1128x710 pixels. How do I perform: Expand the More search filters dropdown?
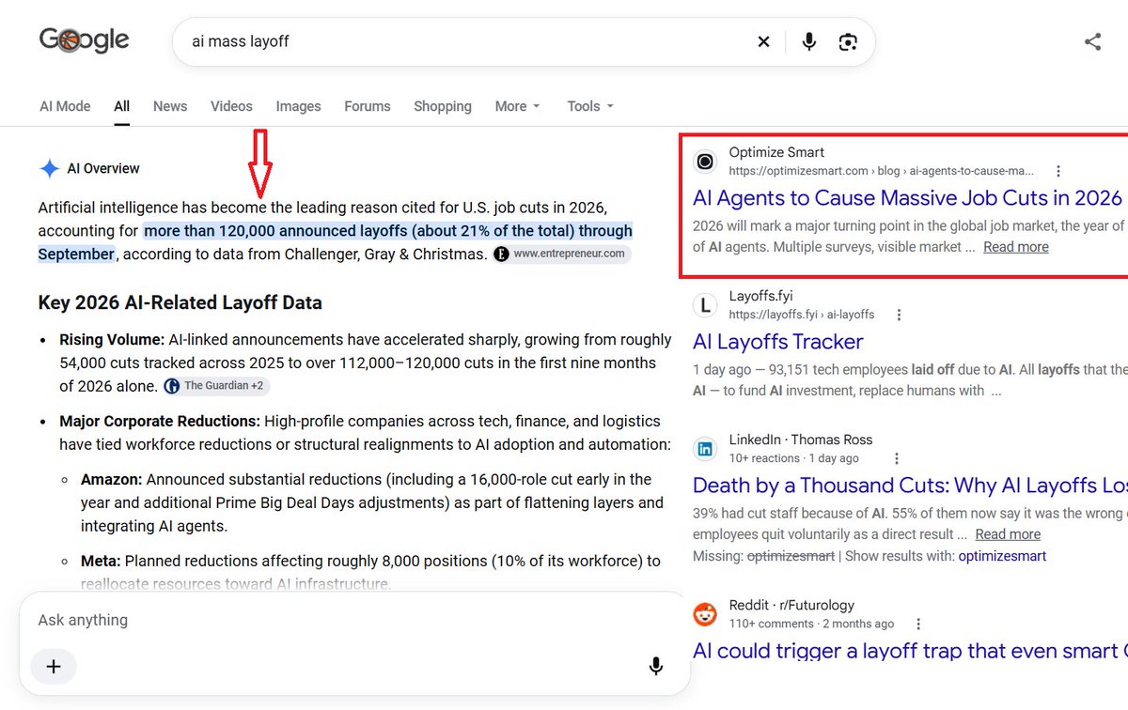click(518, 106)
